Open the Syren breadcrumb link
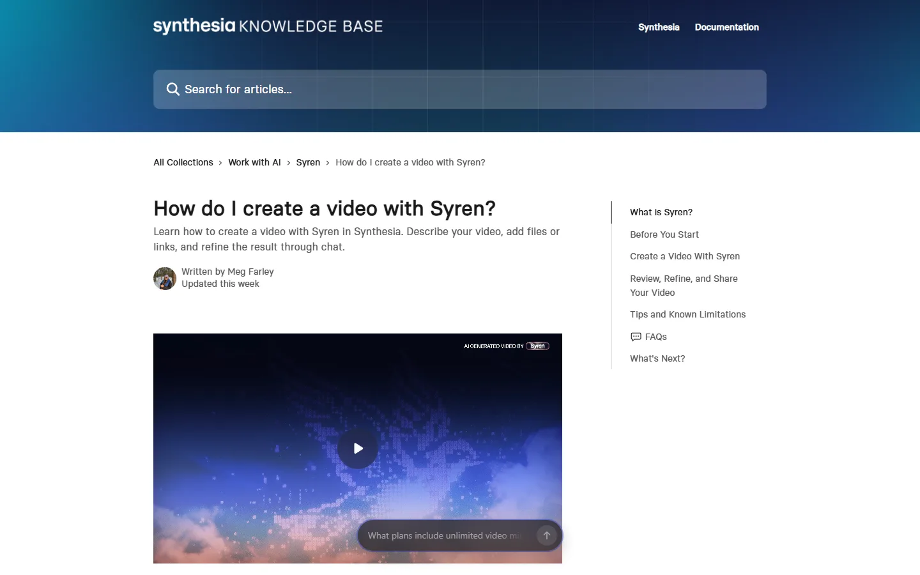920x575 pixels. pyautogui.click(x=308, y=162)
